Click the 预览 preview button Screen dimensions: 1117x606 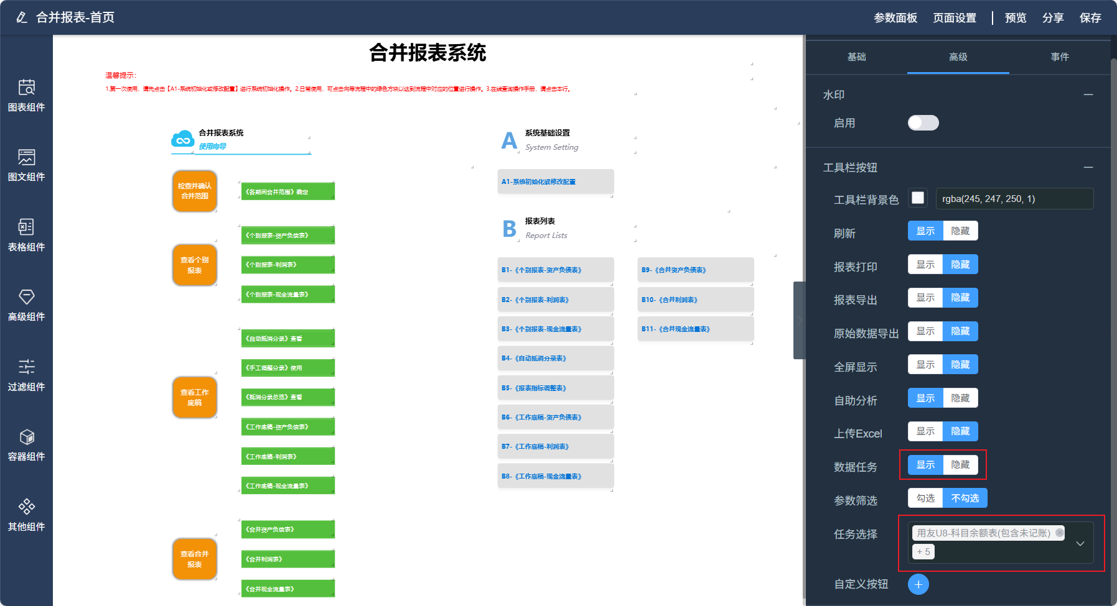pyautogui.click(x=1015, y=18)
